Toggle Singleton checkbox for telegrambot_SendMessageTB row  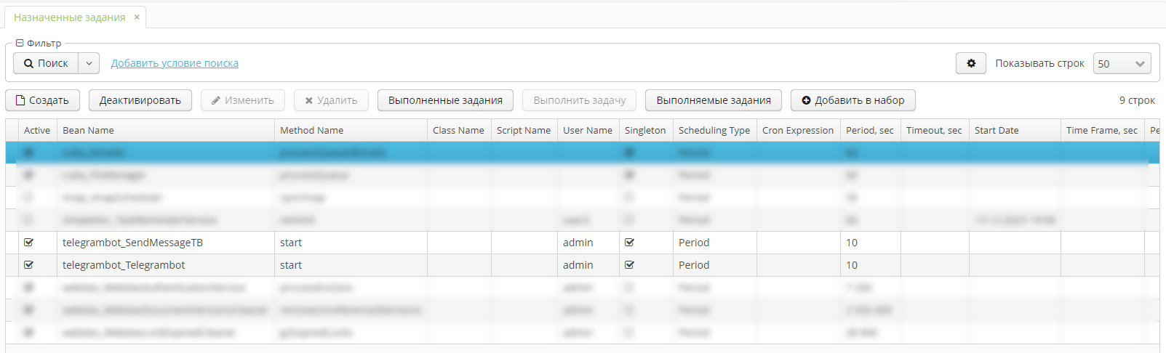point(629,243)
